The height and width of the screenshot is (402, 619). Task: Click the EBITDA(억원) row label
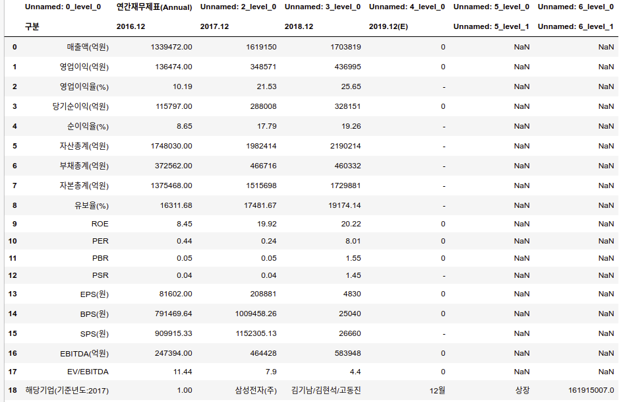[84, 353]
